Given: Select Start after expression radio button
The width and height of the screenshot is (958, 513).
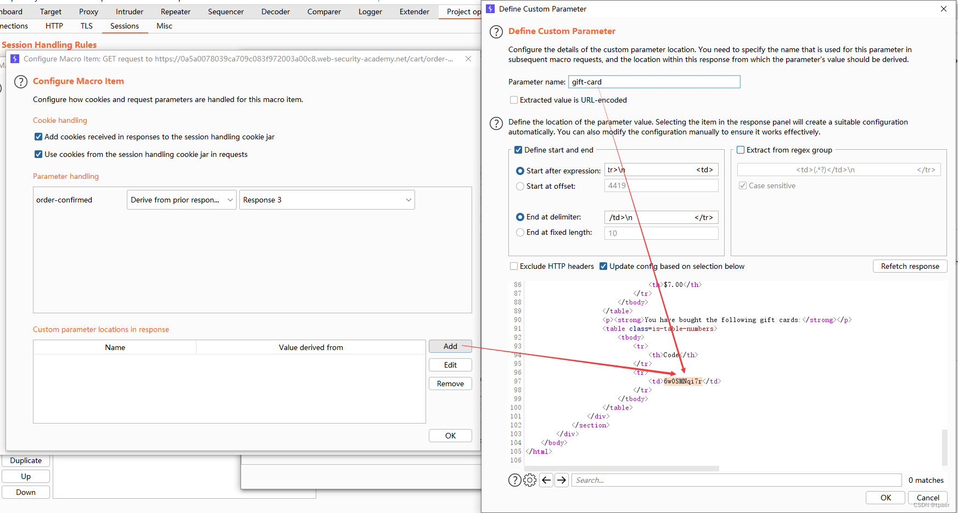Looking at the screenshot, I should pos(520,171).
